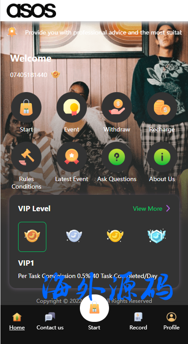Go to the Contact us tab
188x344 pixels.
[x=50, y=321]
